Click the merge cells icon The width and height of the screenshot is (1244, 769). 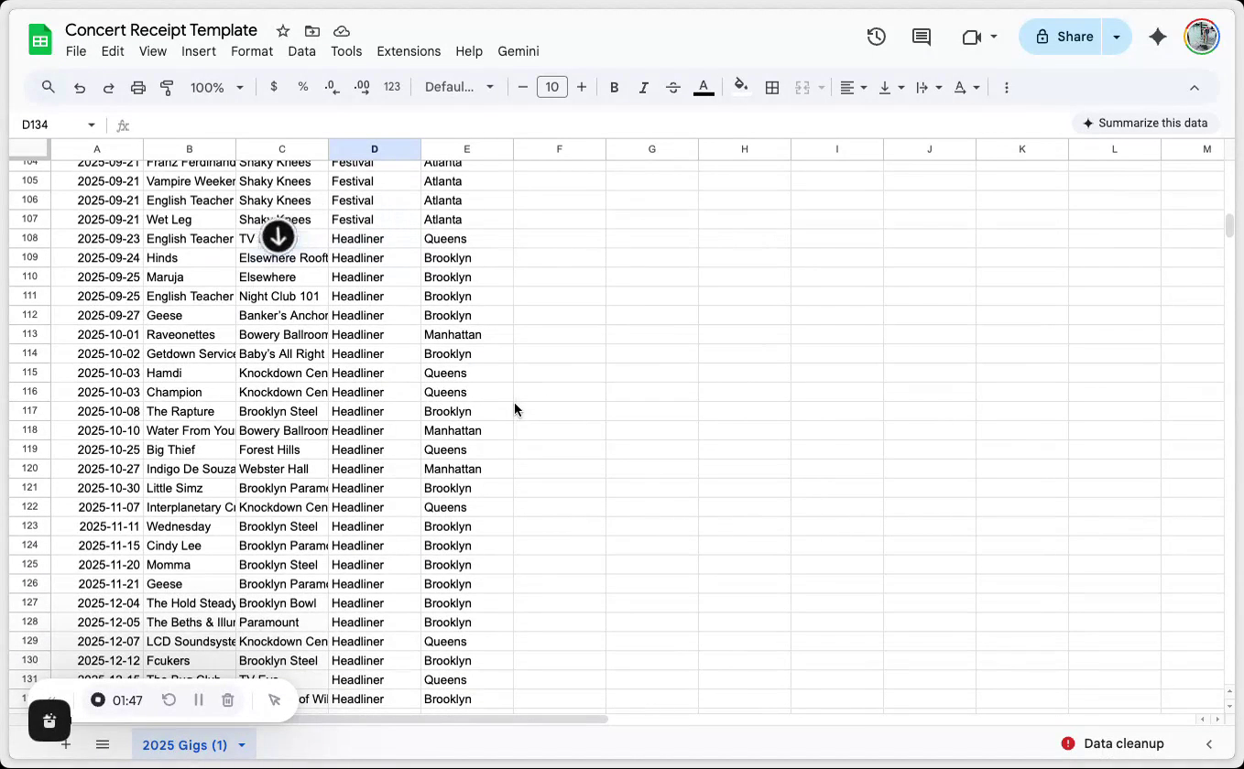coord(802,88)
